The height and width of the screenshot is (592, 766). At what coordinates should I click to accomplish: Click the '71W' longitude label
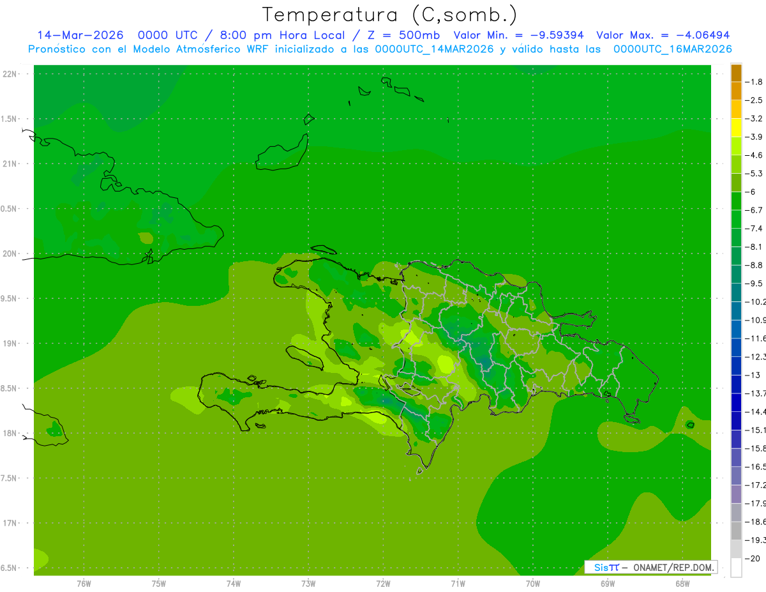(458, 584)
